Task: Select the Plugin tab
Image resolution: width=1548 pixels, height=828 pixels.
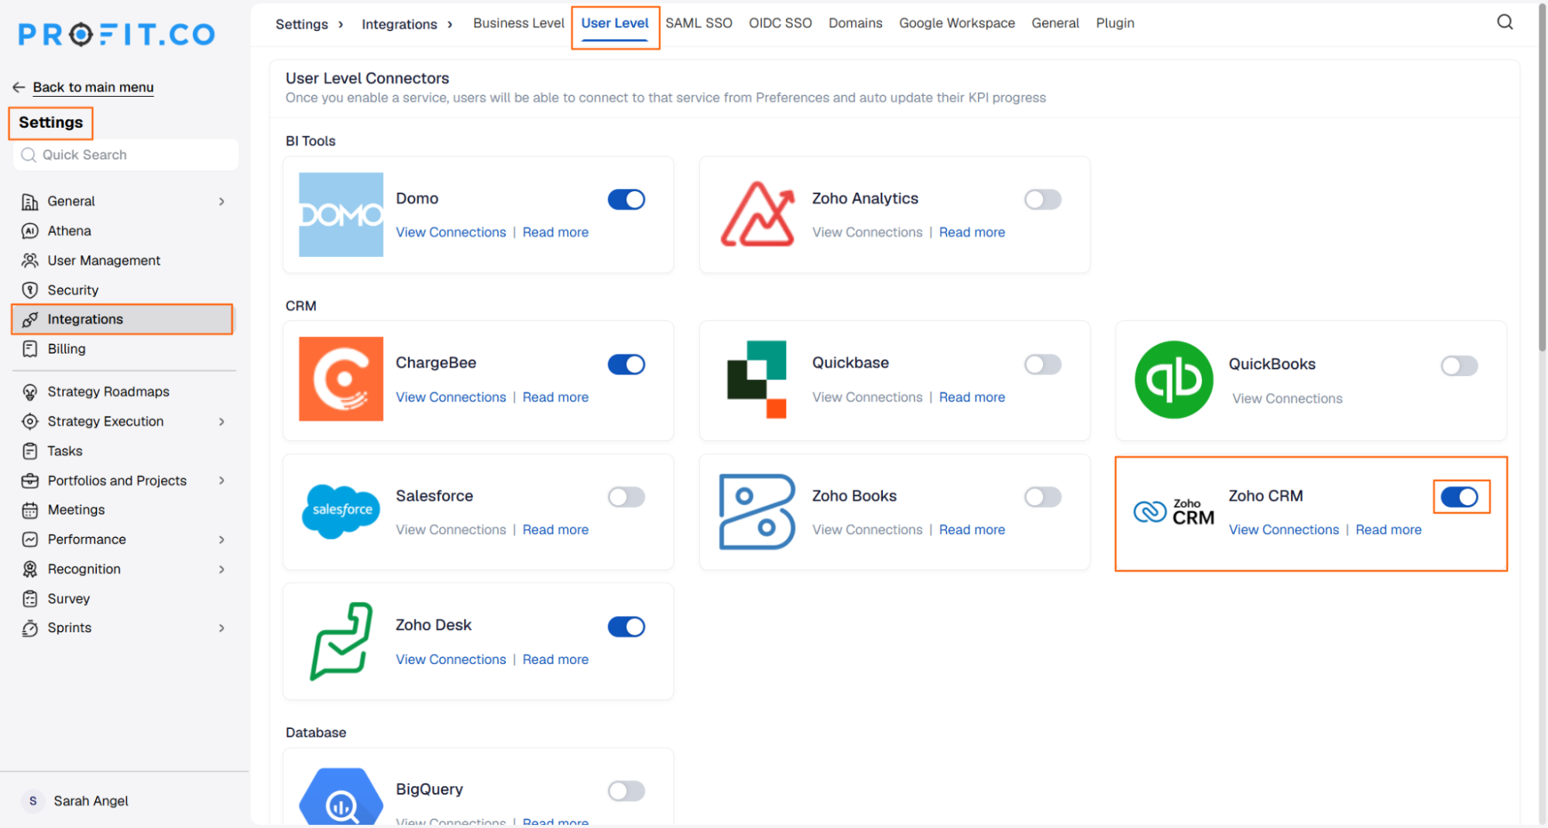Action: (1114, 23)
